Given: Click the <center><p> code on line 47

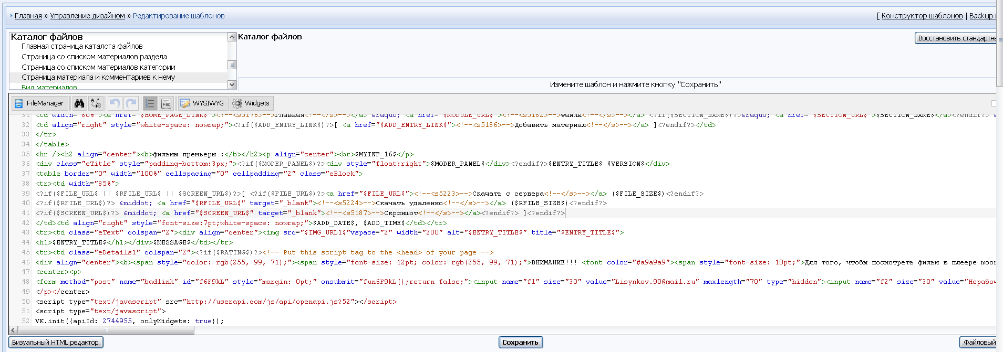Looking at the screenshot, I should tap(58, 272).
